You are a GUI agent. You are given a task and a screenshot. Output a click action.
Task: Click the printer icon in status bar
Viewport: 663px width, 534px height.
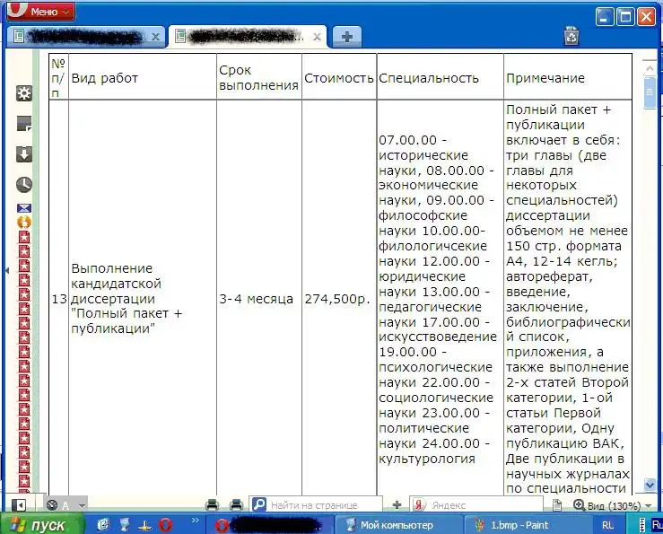(x=213, y=505)
